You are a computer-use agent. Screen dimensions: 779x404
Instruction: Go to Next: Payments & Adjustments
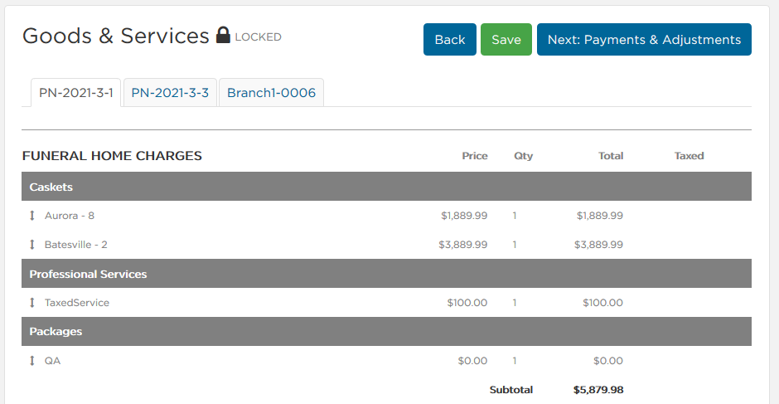coord(644,39)
